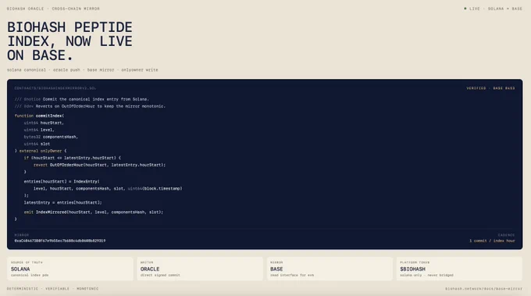Click the "VERIFIED · BASE 8453" label
Screen dimensions: 531x296
tap(490, 88)
